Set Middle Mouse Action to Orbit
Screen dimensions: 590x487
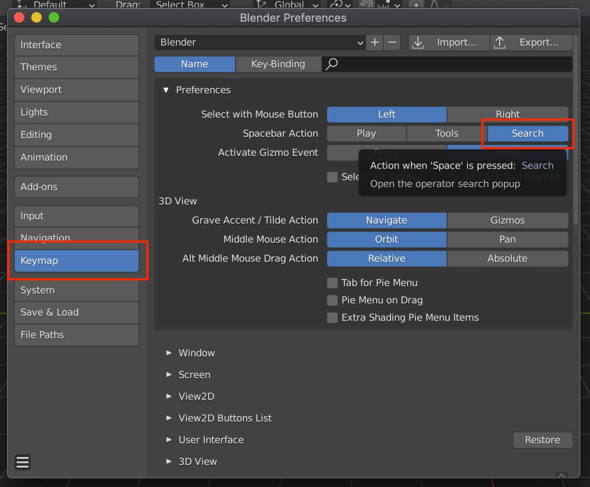pyautogui.click(x=386, y=239)
